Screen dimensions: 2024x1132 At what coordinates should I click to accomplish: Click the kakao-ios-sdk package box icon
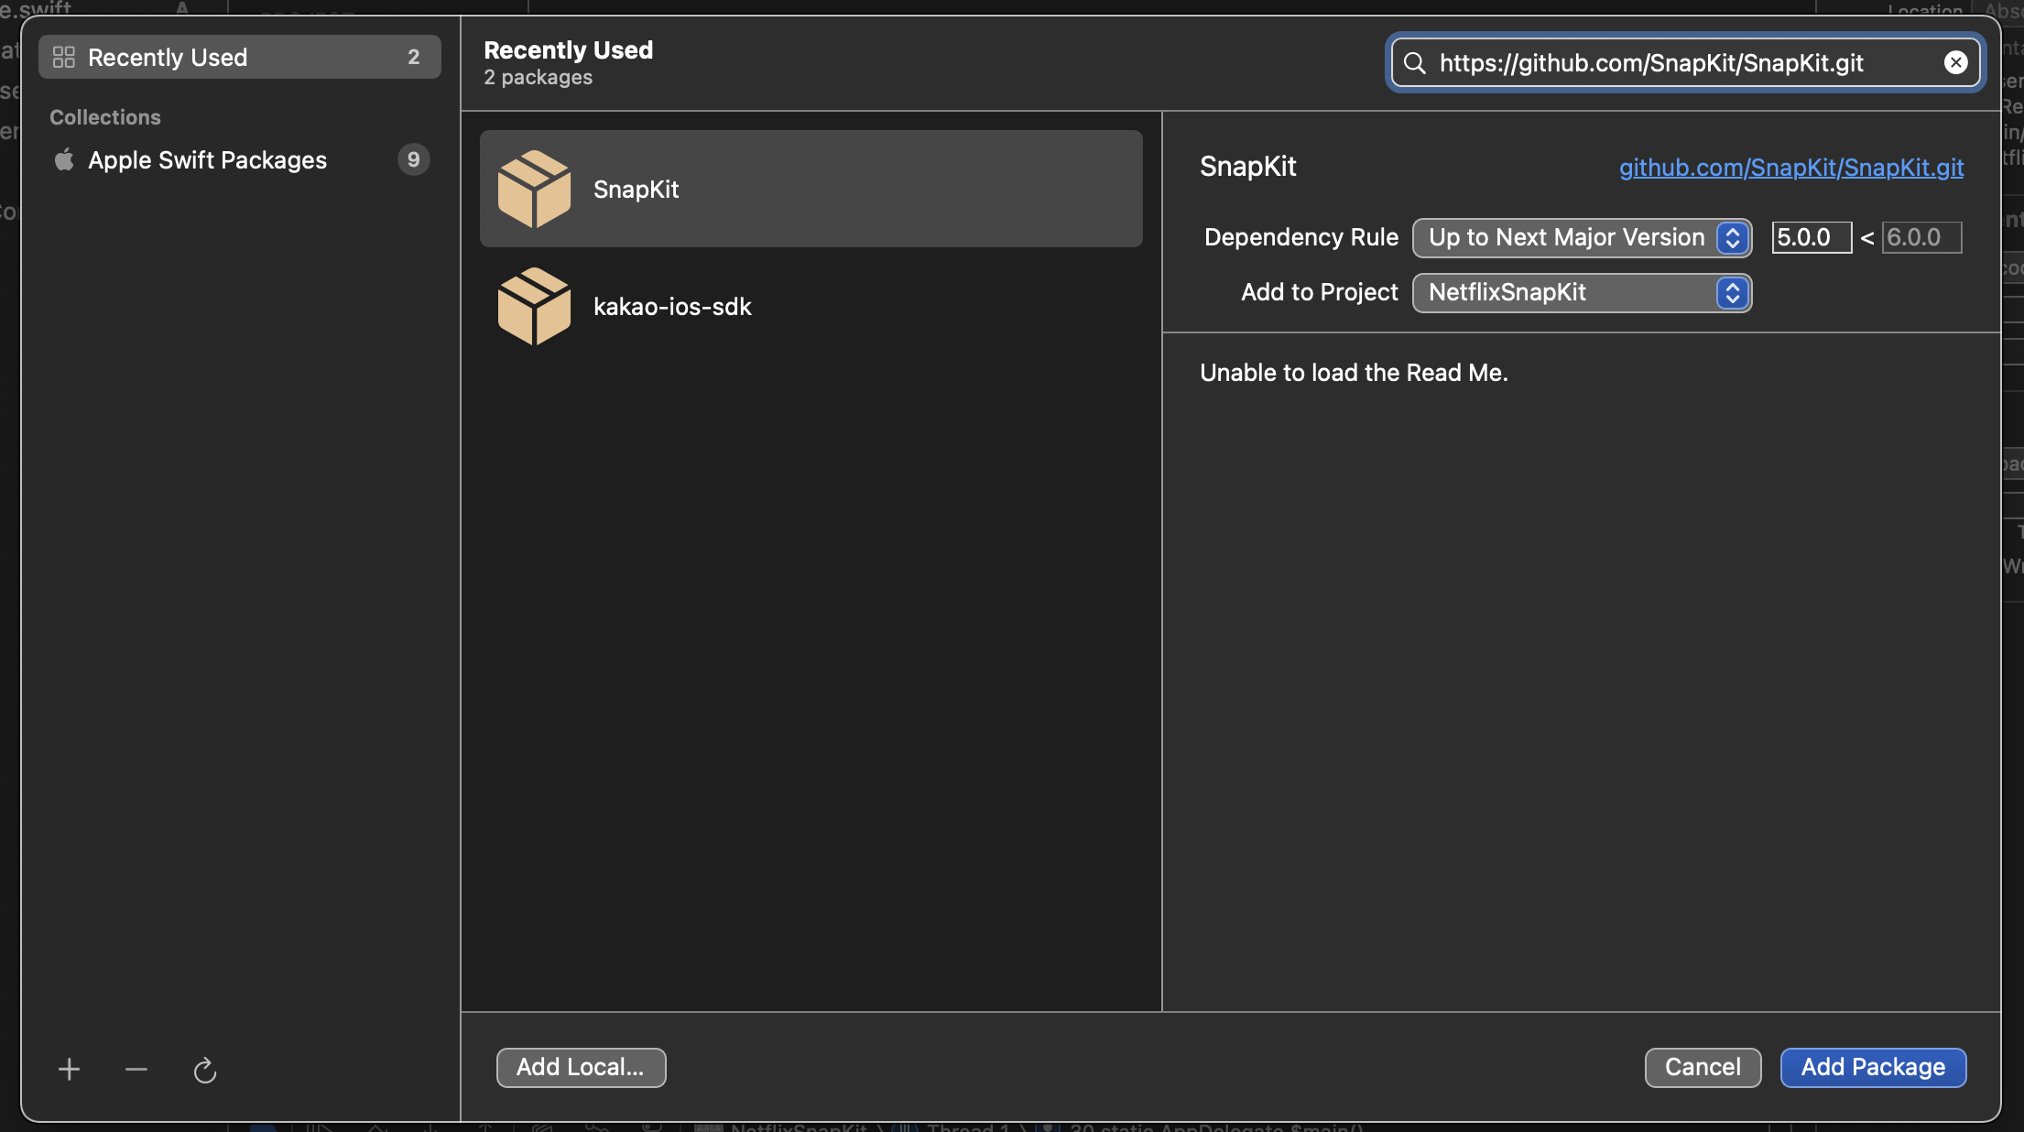[x=534, y=306]
